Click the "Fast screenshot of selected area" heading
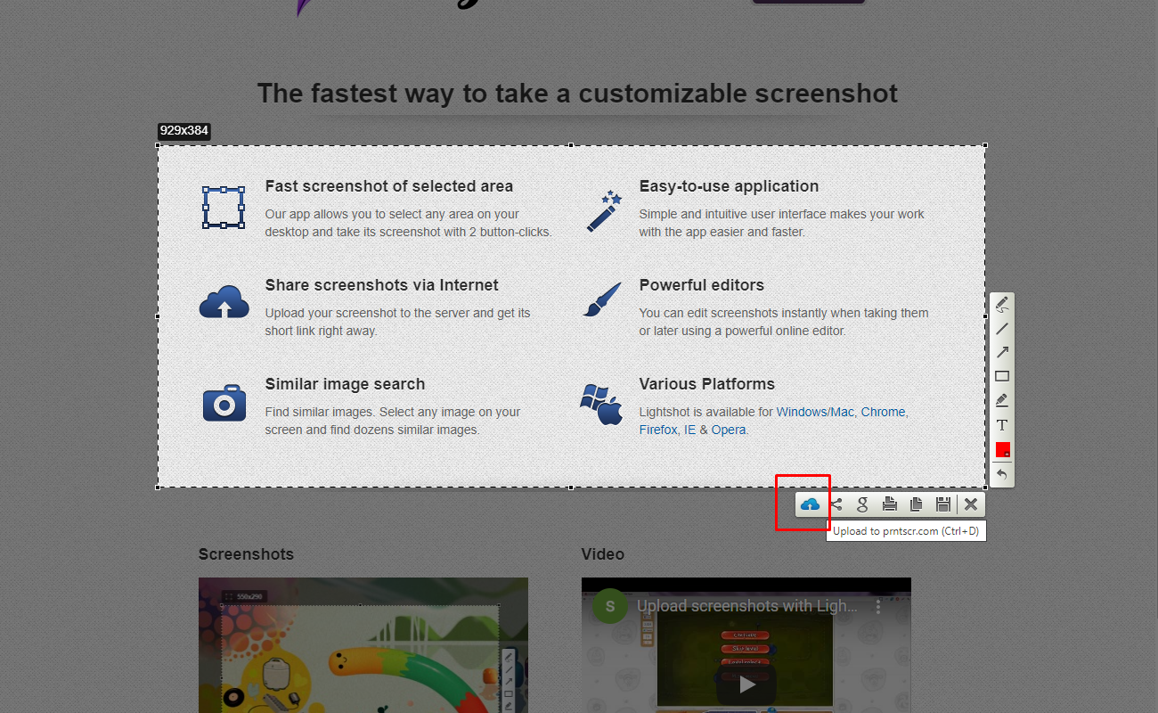 (389, 186)
